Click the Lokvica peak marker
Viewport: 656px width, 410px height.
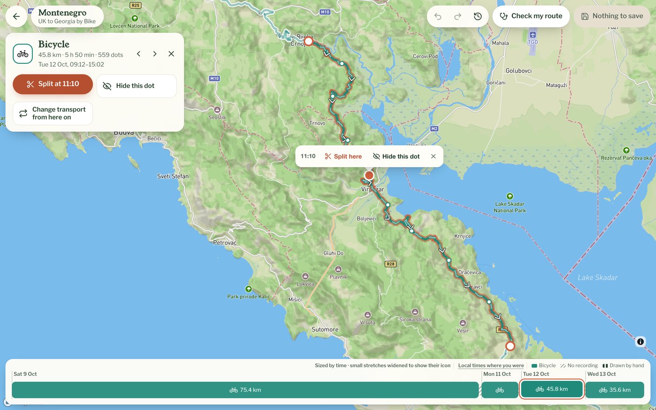[x=306, y=276]
